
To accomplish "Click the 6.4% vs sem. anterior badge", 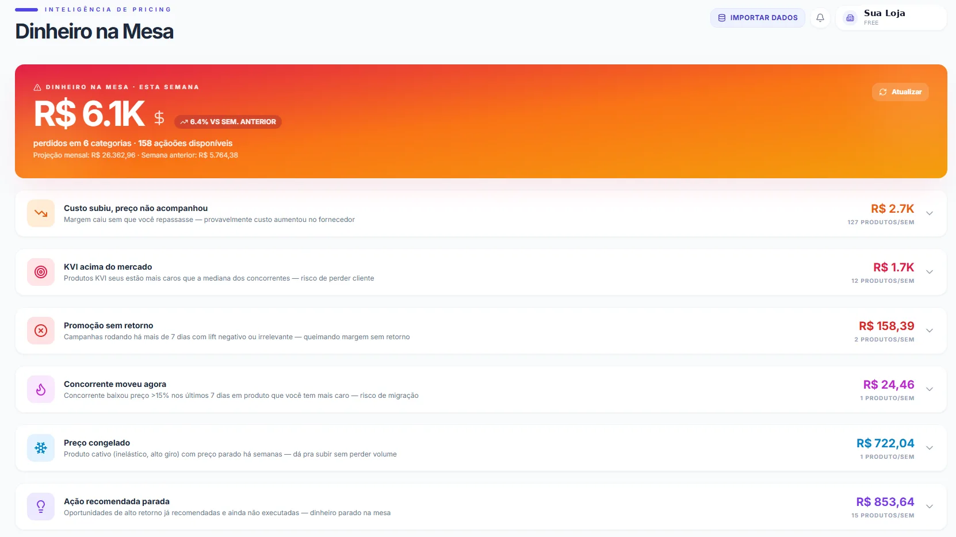I will pos(228,122).
